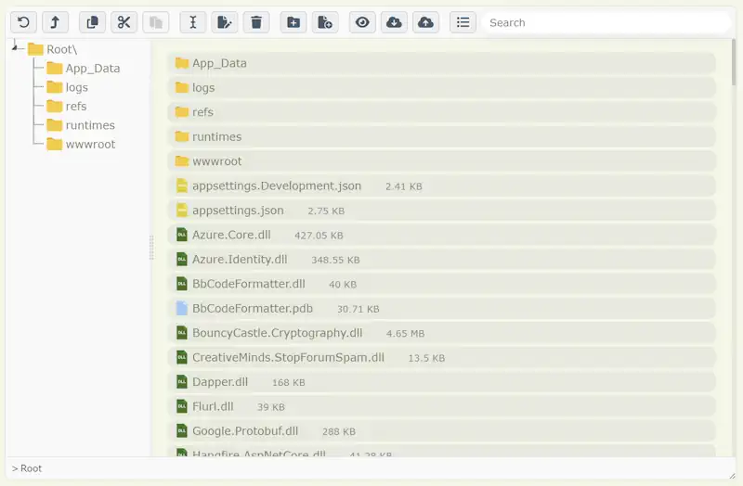This screenshot has width=743, height=486.
Task: Toggle the eye view icon
Action: coord(362,22)
